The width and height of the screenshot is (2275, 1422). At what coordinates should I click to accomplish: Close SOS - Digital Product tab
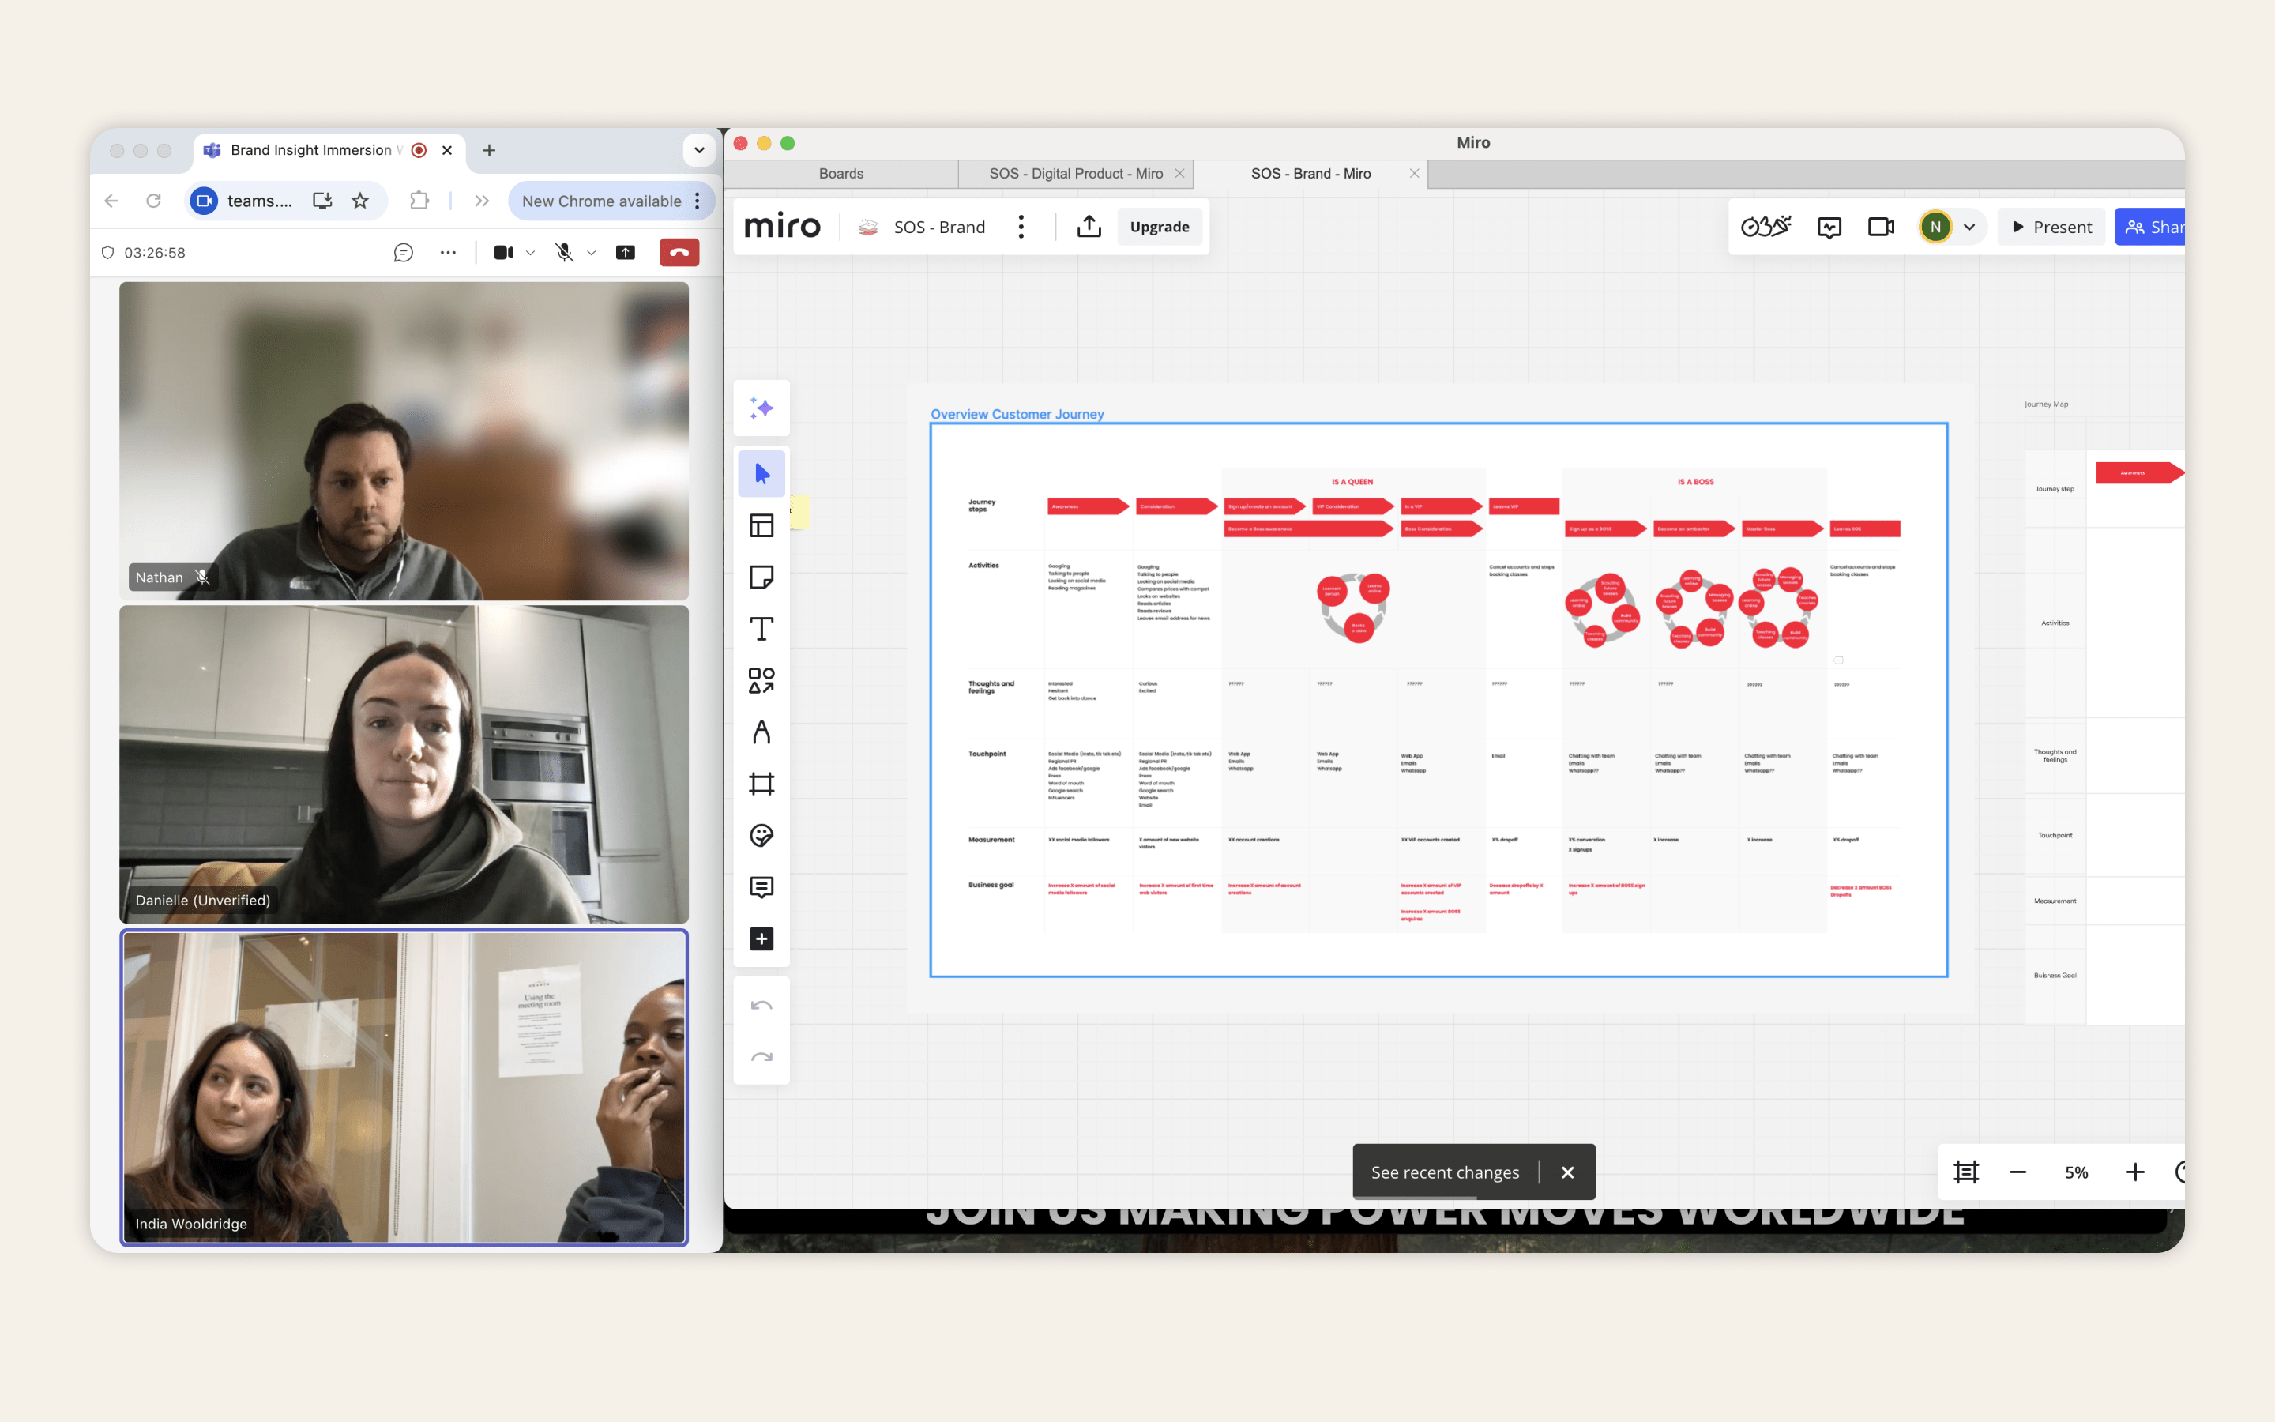pyautogui.click(x=1179, y=173)
